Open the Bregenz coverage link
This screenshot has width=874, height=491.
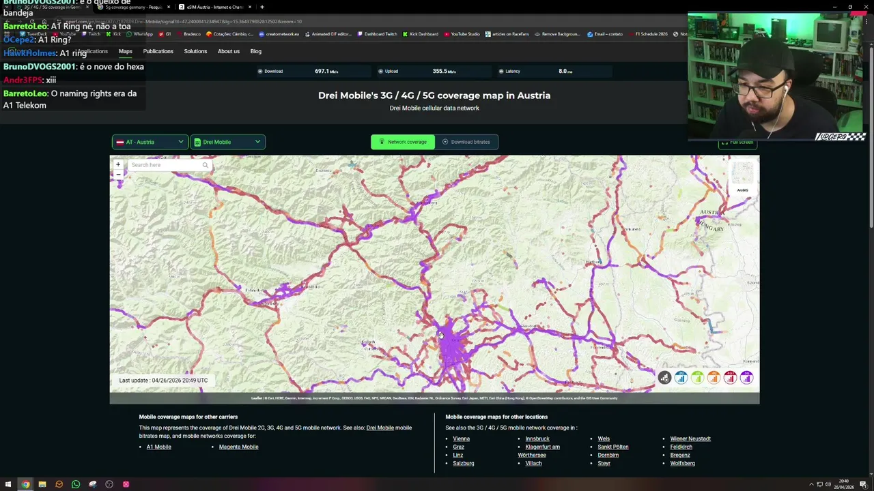click(x=680, y=455)
